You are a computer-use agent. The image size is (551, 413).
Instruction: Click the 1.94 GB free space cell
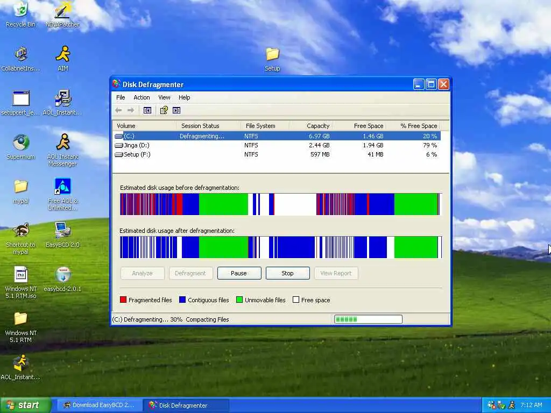373,145
